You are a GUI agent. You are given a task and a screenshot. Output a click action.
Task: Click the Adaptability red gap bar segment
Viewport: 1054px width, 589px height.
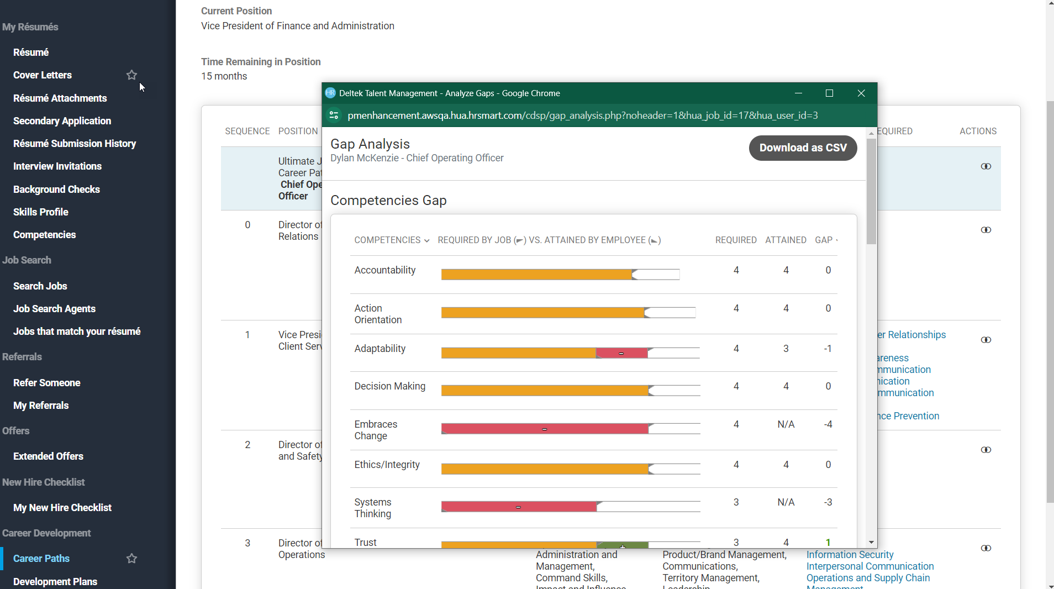621,353
